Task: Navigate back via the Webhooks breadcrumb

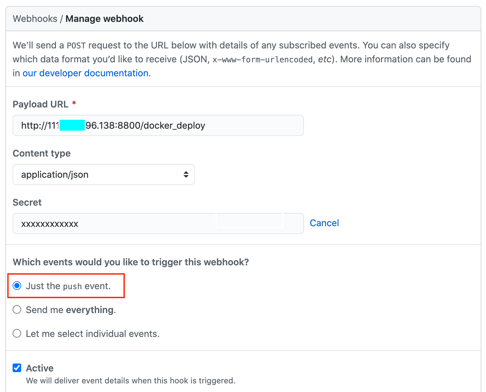Action: click(35, 19)
